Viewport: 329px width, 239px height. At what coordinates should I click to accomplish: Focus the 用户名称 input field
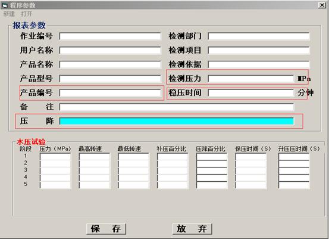[110, 50]
